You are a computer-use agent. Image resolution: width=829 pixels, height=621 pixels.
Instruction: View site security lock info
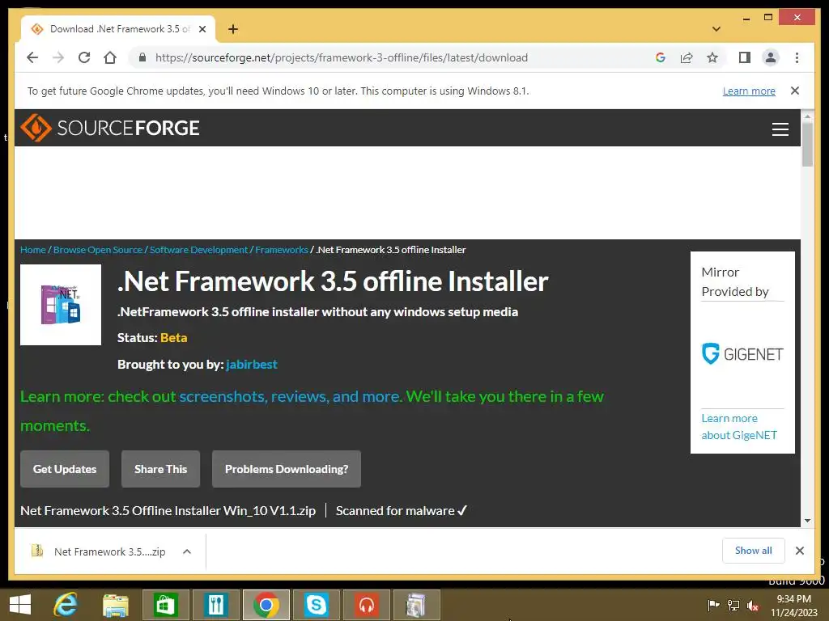[x=142, y=57]
